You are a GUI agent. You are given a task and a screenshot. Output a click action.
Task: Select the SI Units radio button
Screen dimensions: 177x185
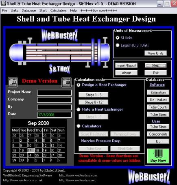click(x=118, y=38)
